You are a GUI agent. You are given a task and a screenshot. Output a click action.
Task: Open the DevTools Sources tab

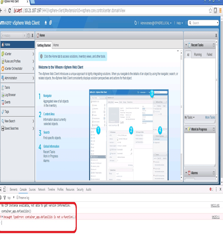[32, 189]
